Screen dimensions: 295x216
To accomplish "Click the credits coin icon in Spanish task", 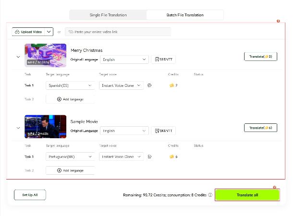I will pyautogui.click(x=172, y=85).
